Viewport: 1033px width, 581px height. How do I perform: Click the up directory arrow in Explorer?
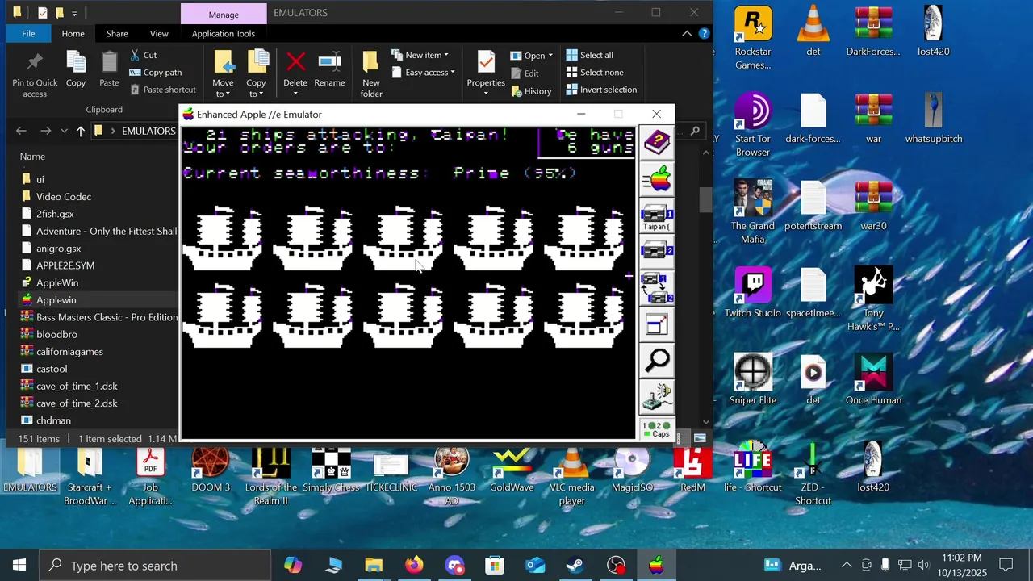(x=81, y=131)
